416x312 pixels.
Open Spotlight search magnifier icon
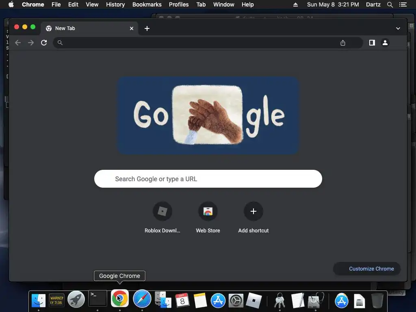click(390, 4)
